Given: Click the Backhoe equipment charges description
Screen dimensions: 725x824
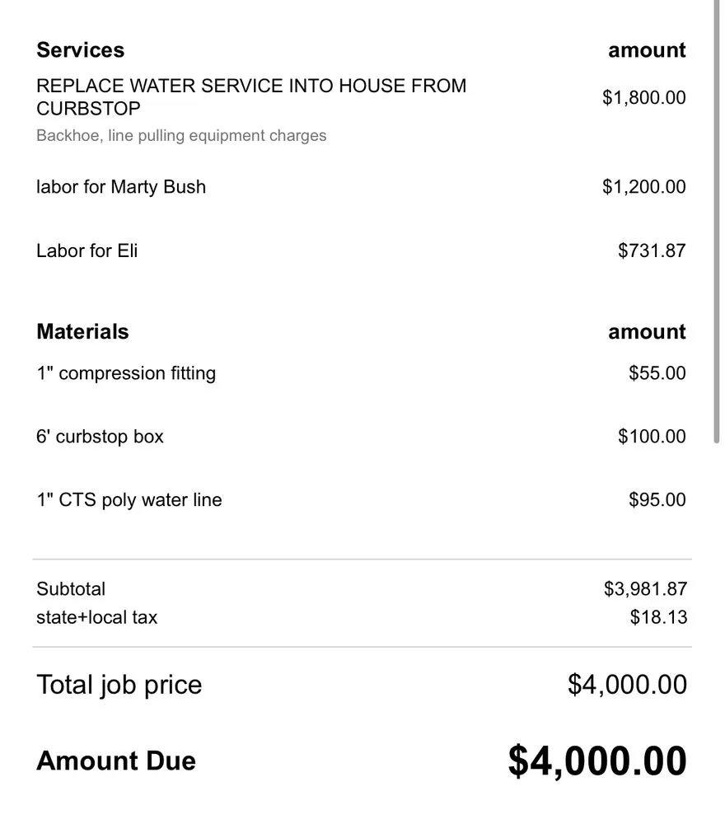Looking at the screenshot, I should pyautogui.click(x=181, y=136).
